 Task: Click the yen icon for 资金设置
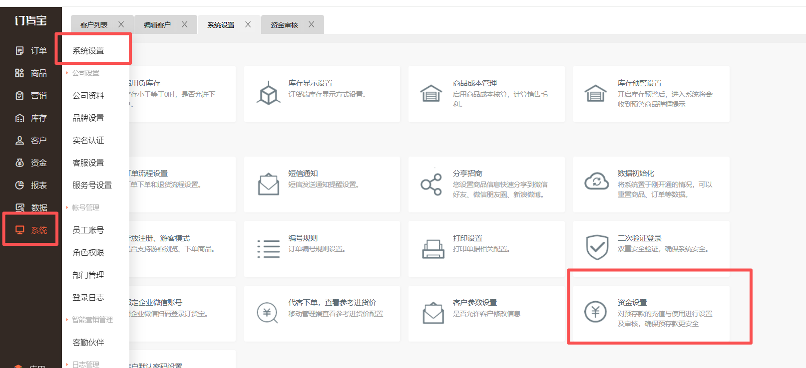[596, 312]
